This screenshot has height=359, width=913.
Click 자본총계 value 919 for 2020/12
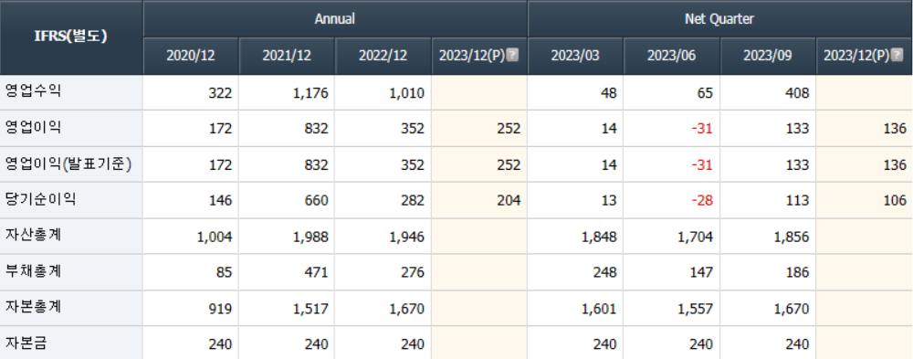[x=220, y=308]
